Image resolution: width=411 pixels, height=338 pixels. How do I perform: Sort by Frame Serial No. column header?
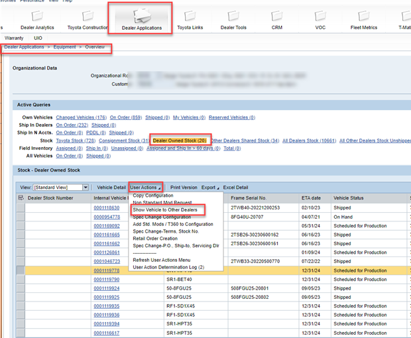[x=249, y=198]
